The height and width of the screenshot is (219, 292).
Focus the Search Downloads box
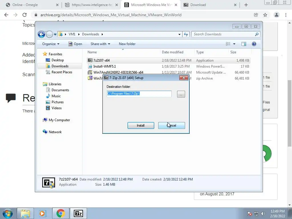[x=224, y=34]
